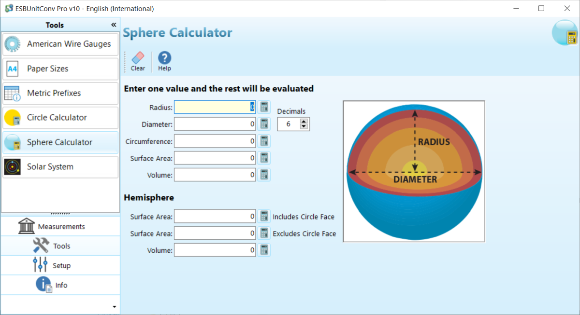Open the Metric Prefixes tool
This screenshot has height=315, width=580.
pos(60,93)
